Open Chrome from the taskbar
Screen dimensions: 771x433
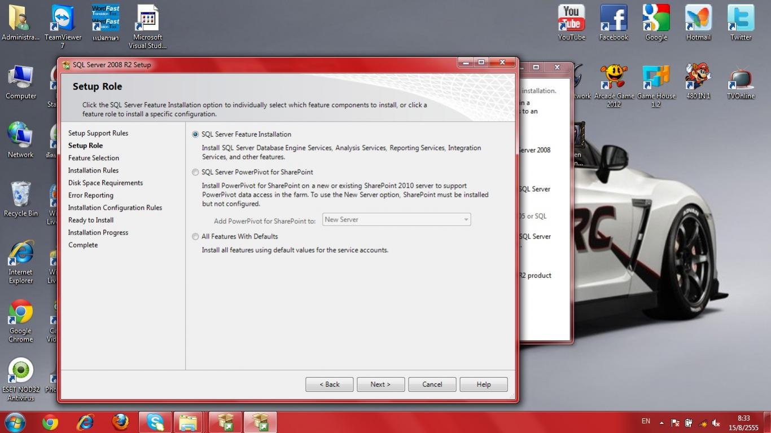point(50,422)
